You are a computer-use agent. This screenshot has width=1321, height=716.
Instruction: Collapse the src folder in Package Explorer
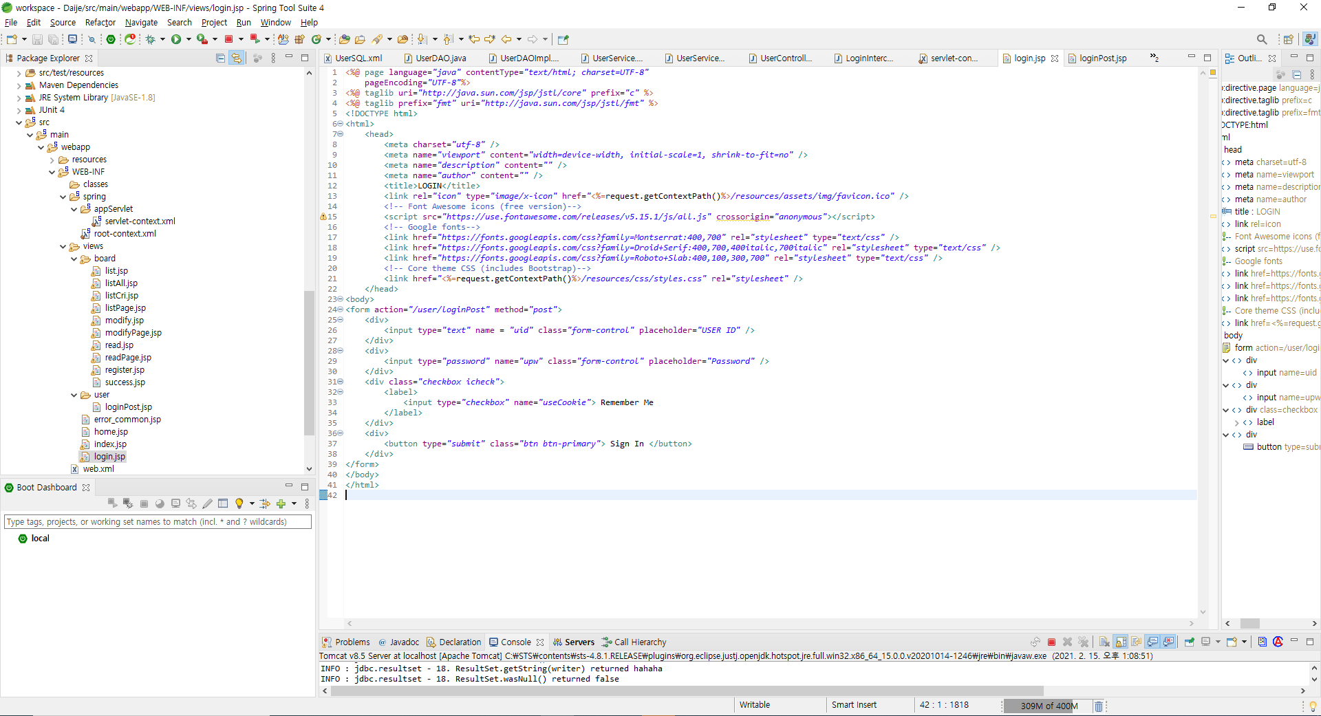click(19, 122)
